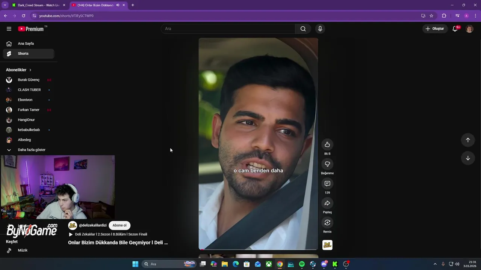Open the taskbar clock and date
The width and height of the screenshot is (481, 270).
click(x=470, y=264)
